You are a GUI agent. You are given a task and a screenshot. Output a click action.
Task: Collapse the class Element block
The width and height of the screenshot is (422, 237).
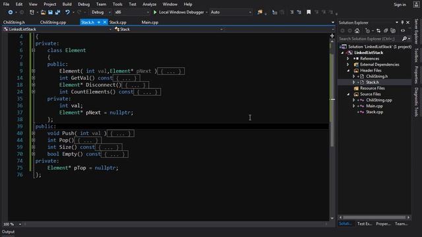tap(34, 50)
